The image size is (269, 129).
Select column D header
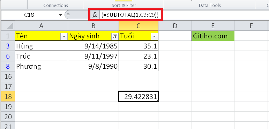pyautogui.click(x=175, y=26)
